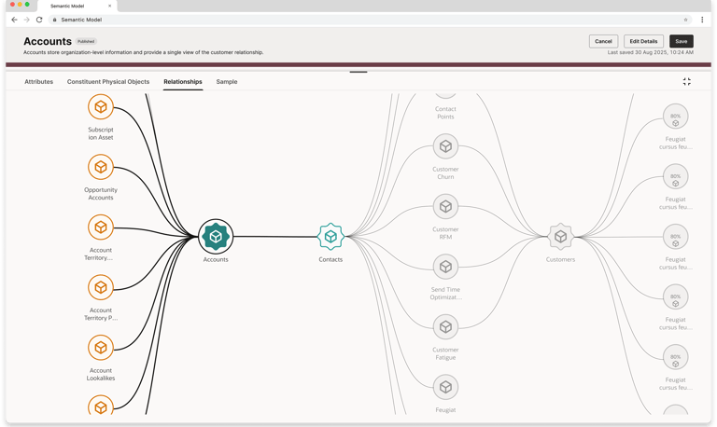Click the Published status badge

pos(86,42)
